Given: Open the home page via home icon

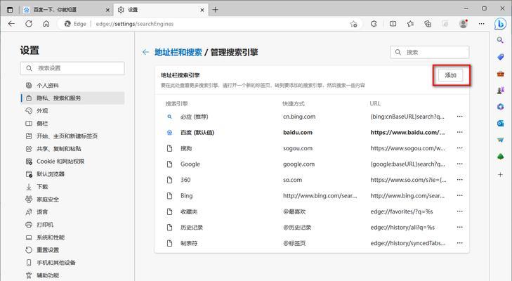Looking at the screenshot, I should point(46,23).
